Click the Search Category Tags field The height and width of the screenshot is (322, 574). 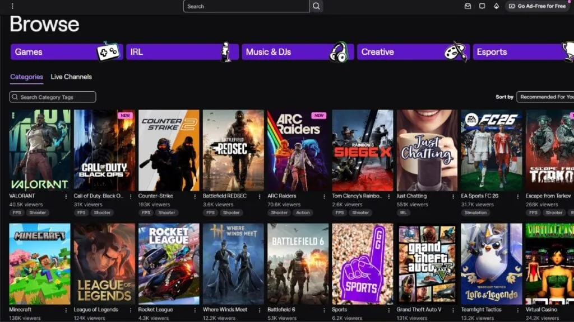[53, 97]
